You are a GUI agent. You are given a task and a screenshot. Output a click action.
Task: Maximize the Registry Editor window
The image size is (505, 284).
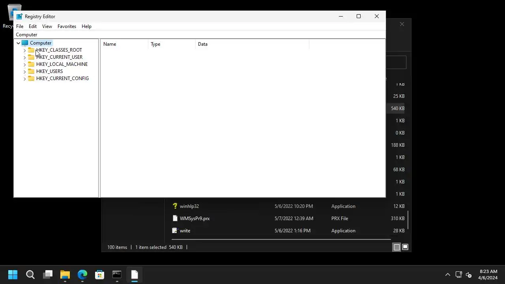(x=359, y=17)
